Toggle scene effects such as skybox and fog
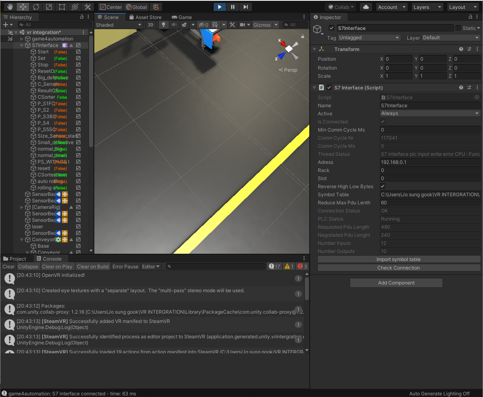 (184, 25)
